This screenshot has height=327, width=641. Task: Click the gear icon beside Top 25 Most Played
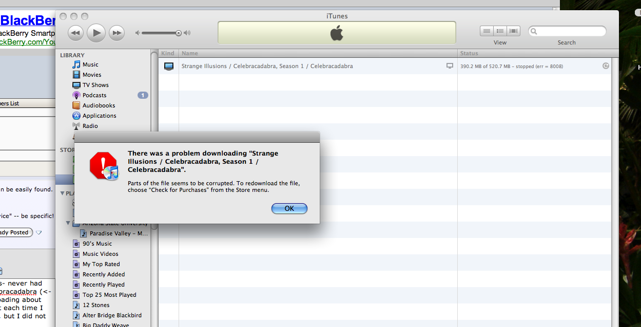pyautogui.click(x=76, y=295)
